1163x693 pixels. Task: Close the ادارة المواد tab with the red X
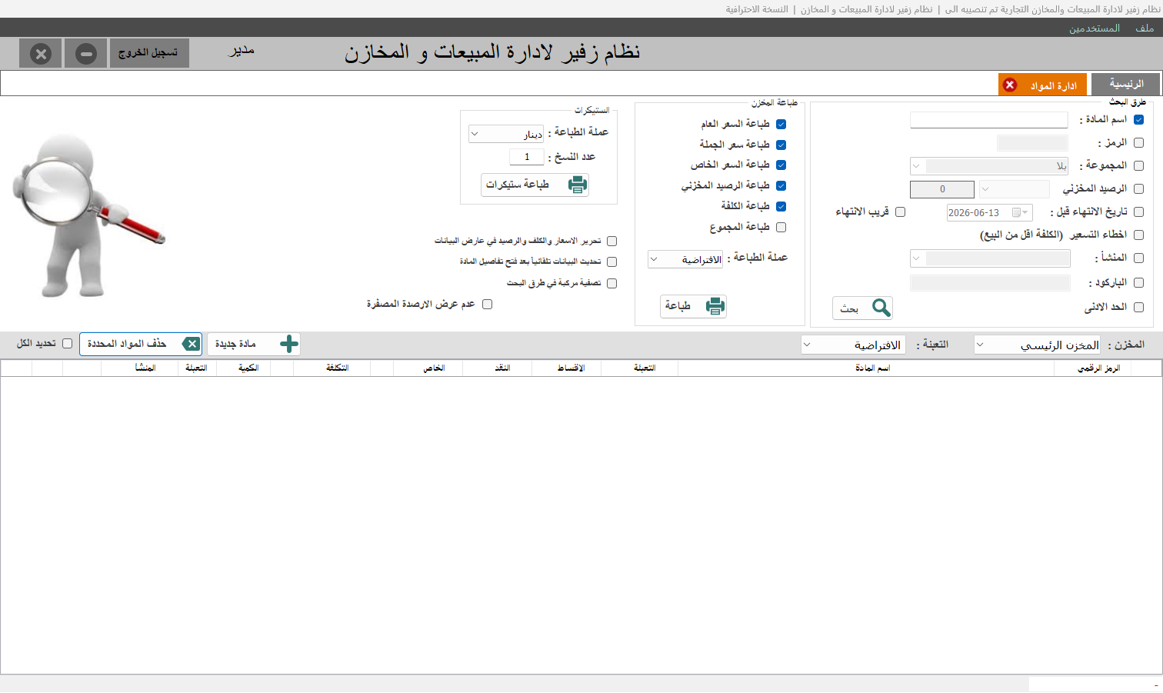click(x=1010, y=85)
